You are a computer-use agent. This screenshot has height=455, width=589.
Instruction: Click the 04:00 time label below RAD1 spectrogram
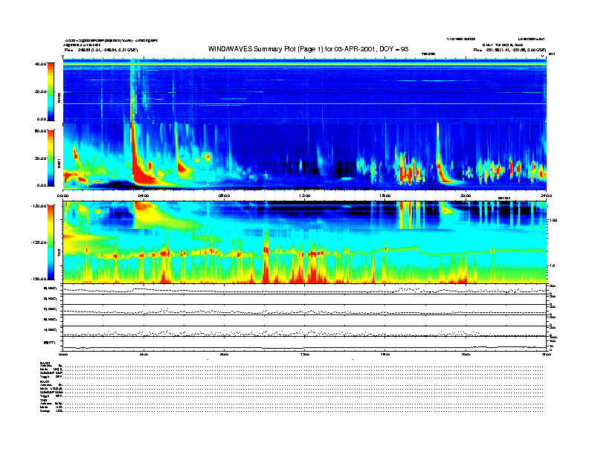pyautogui.click(x=144, y=196)
